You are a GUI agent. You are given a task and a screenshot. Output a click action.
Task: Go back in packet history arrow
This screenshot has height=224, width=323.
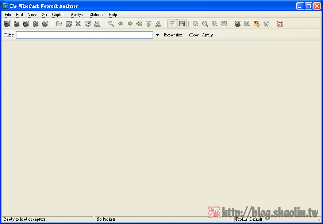point(120,24)
